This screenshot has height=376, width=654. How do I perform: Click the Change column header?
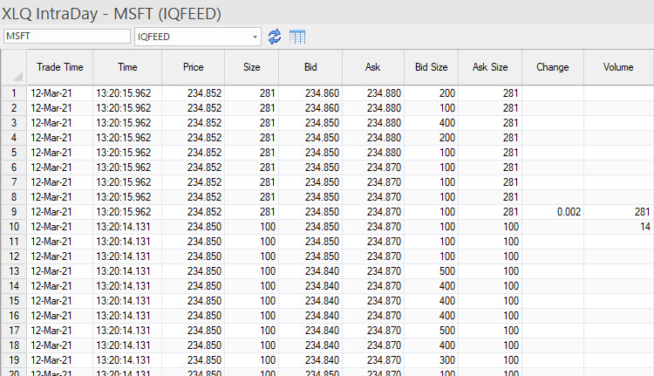(552, 67)
